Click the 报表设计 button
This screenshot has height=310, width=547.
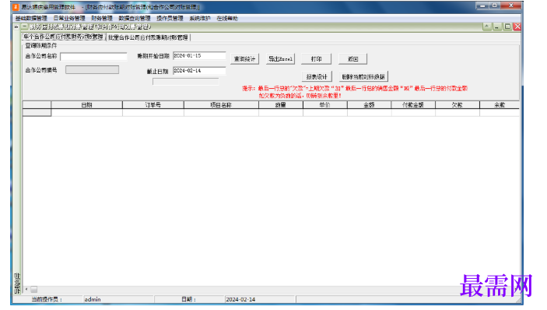click(317, 76)
